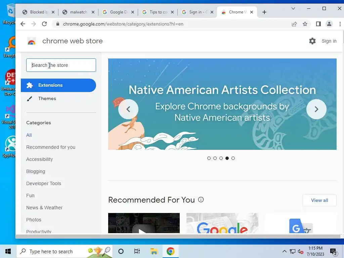Share this page via the share icon
Screen dimensions: 344x258
[x=294, y=24]
